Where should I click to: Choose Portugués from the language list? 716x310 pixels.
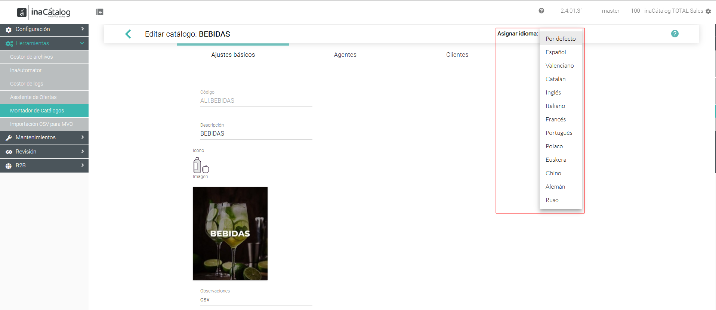[x=561, y=133]
